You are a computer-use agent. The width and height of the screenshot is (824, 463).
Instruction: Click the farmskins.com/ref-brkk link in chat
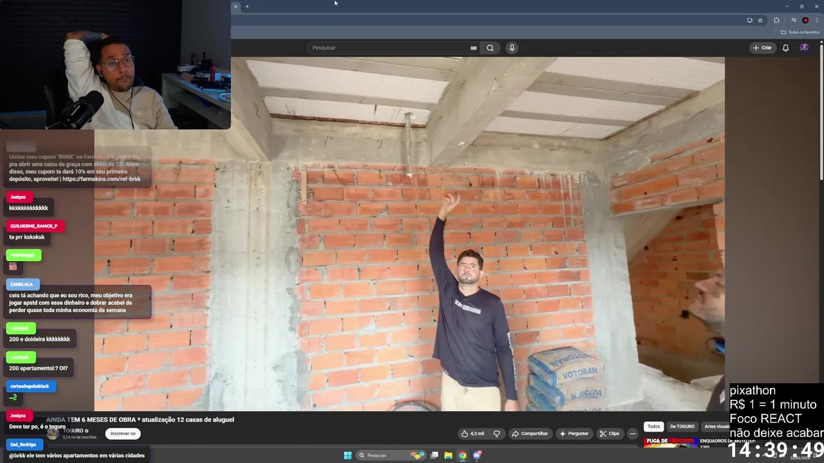coord(102,179)
